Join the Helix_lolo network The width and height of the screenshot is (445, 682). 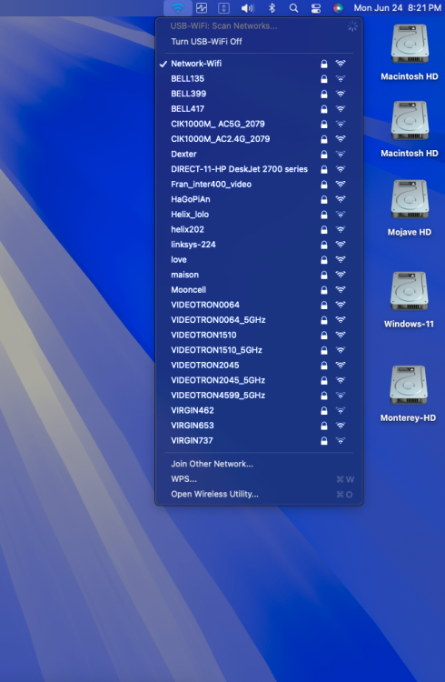tap(259, 215)
